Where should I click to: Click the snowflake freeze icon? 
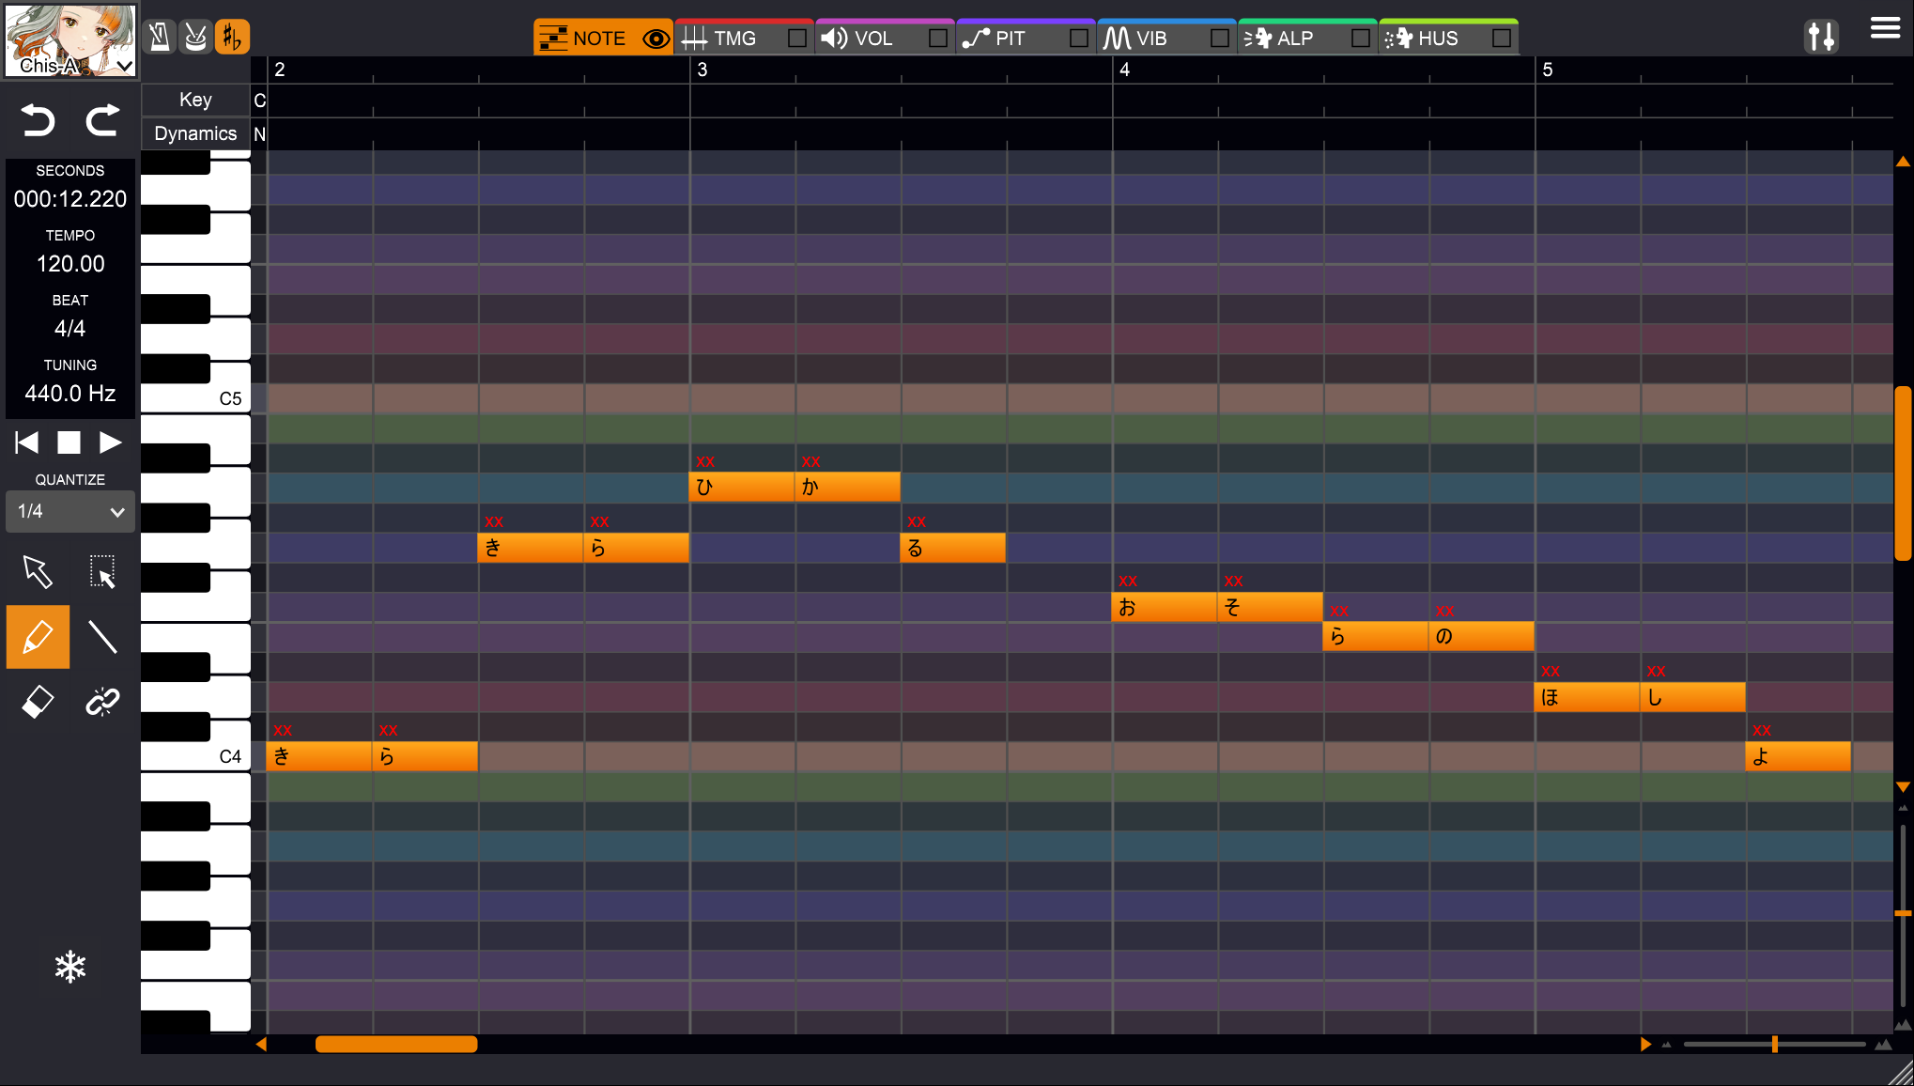(x=70, y=967)
